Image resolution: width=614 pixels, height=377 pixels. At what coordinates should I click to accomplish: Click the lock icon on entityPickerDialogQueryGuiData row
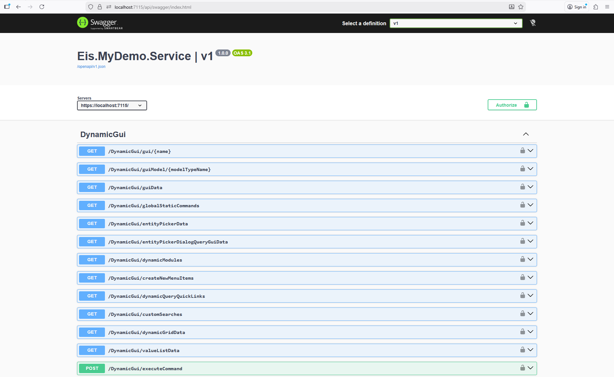(522, 241)
